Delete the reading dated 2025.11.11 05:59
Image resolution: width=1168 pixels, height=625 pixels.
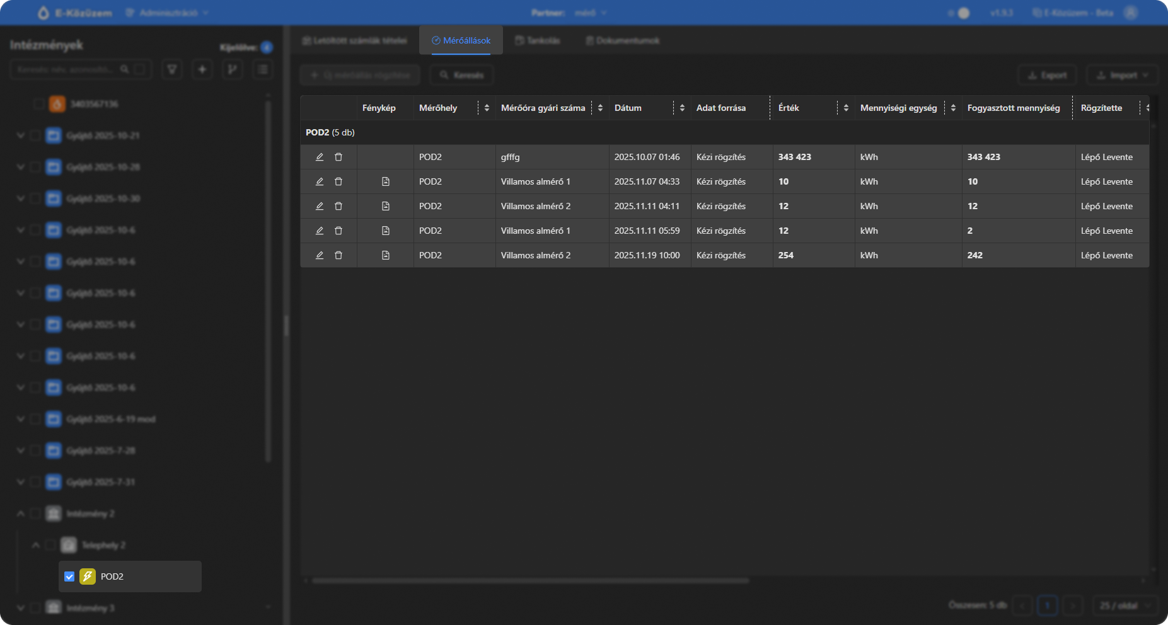(x=338, y=231)
